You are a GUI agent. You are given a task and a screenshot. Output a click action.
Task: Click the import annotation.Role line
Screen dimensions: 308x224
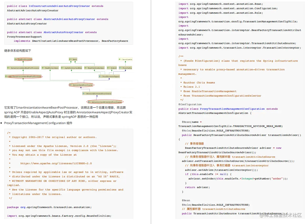point(220,13)
